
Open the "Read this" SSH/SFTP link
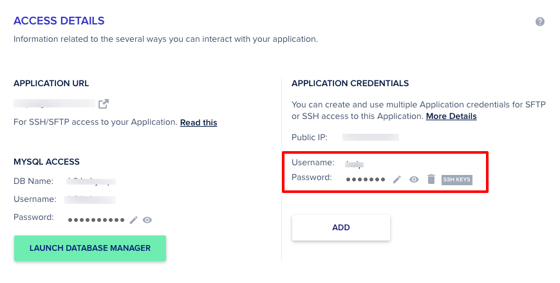tap(198, 122)
